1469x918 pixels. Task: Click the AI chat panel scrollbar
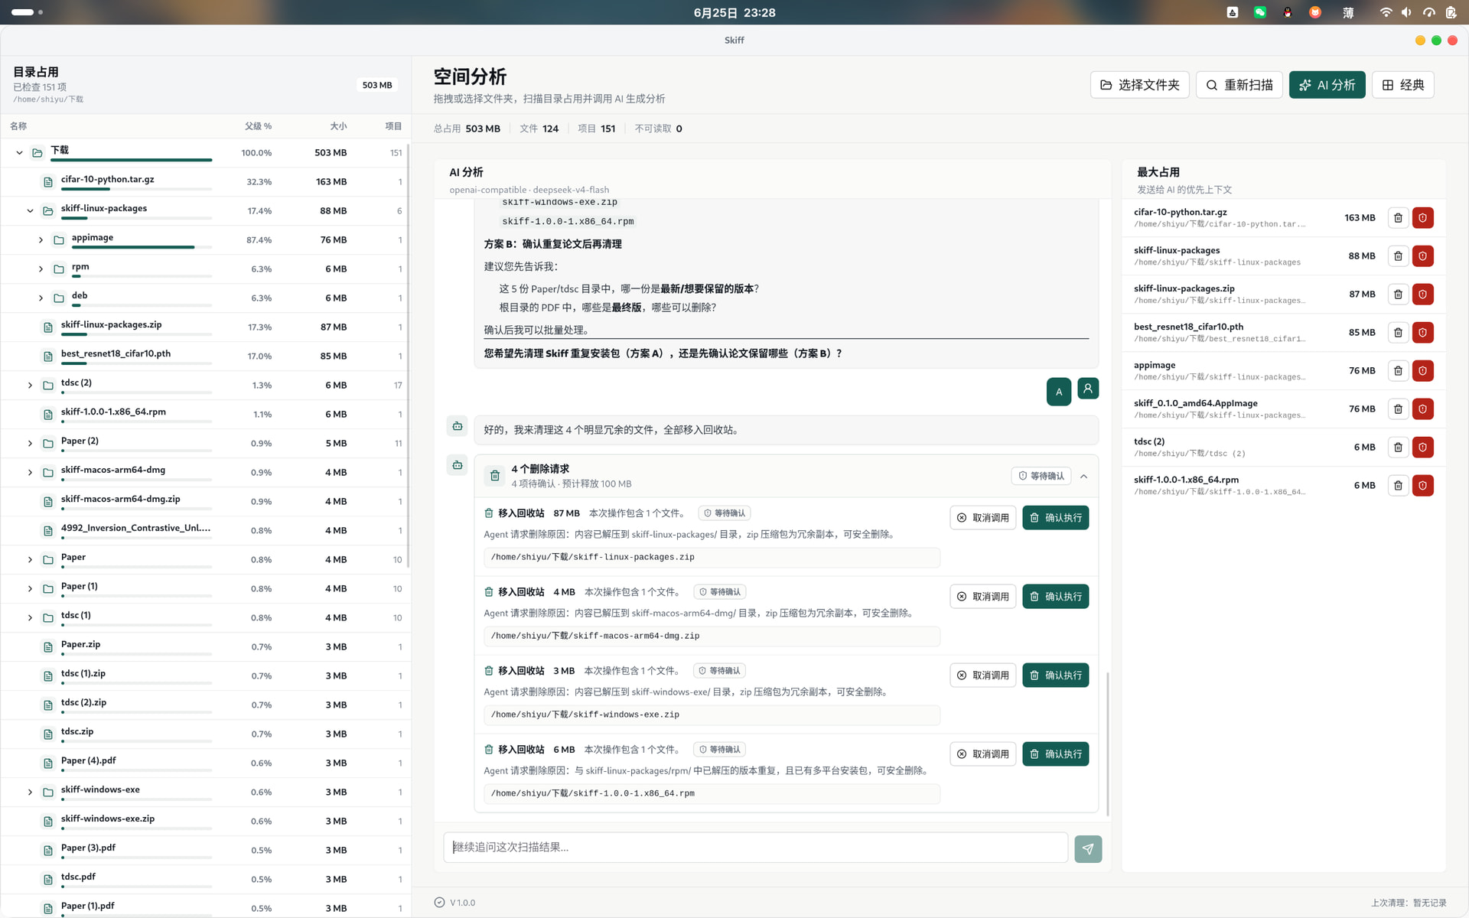[1107, 744]
